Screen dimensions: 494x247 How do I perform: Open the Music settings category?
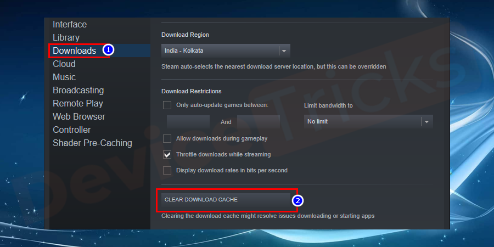click(x=64, y=77)
